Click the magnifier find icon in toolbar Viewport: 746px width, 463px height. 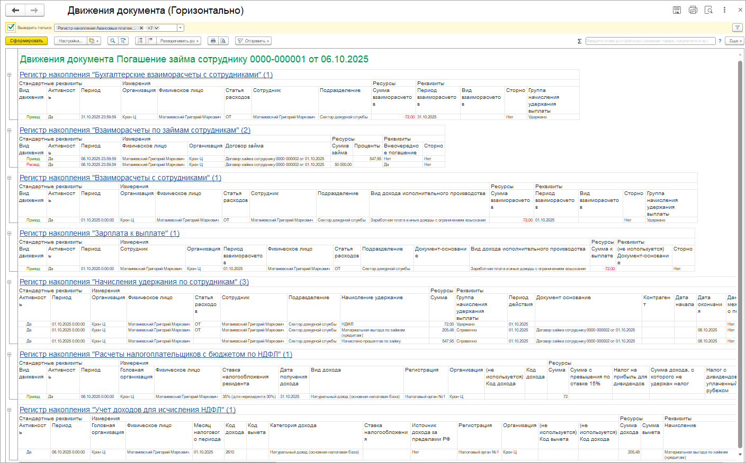(x=112, y=41)
